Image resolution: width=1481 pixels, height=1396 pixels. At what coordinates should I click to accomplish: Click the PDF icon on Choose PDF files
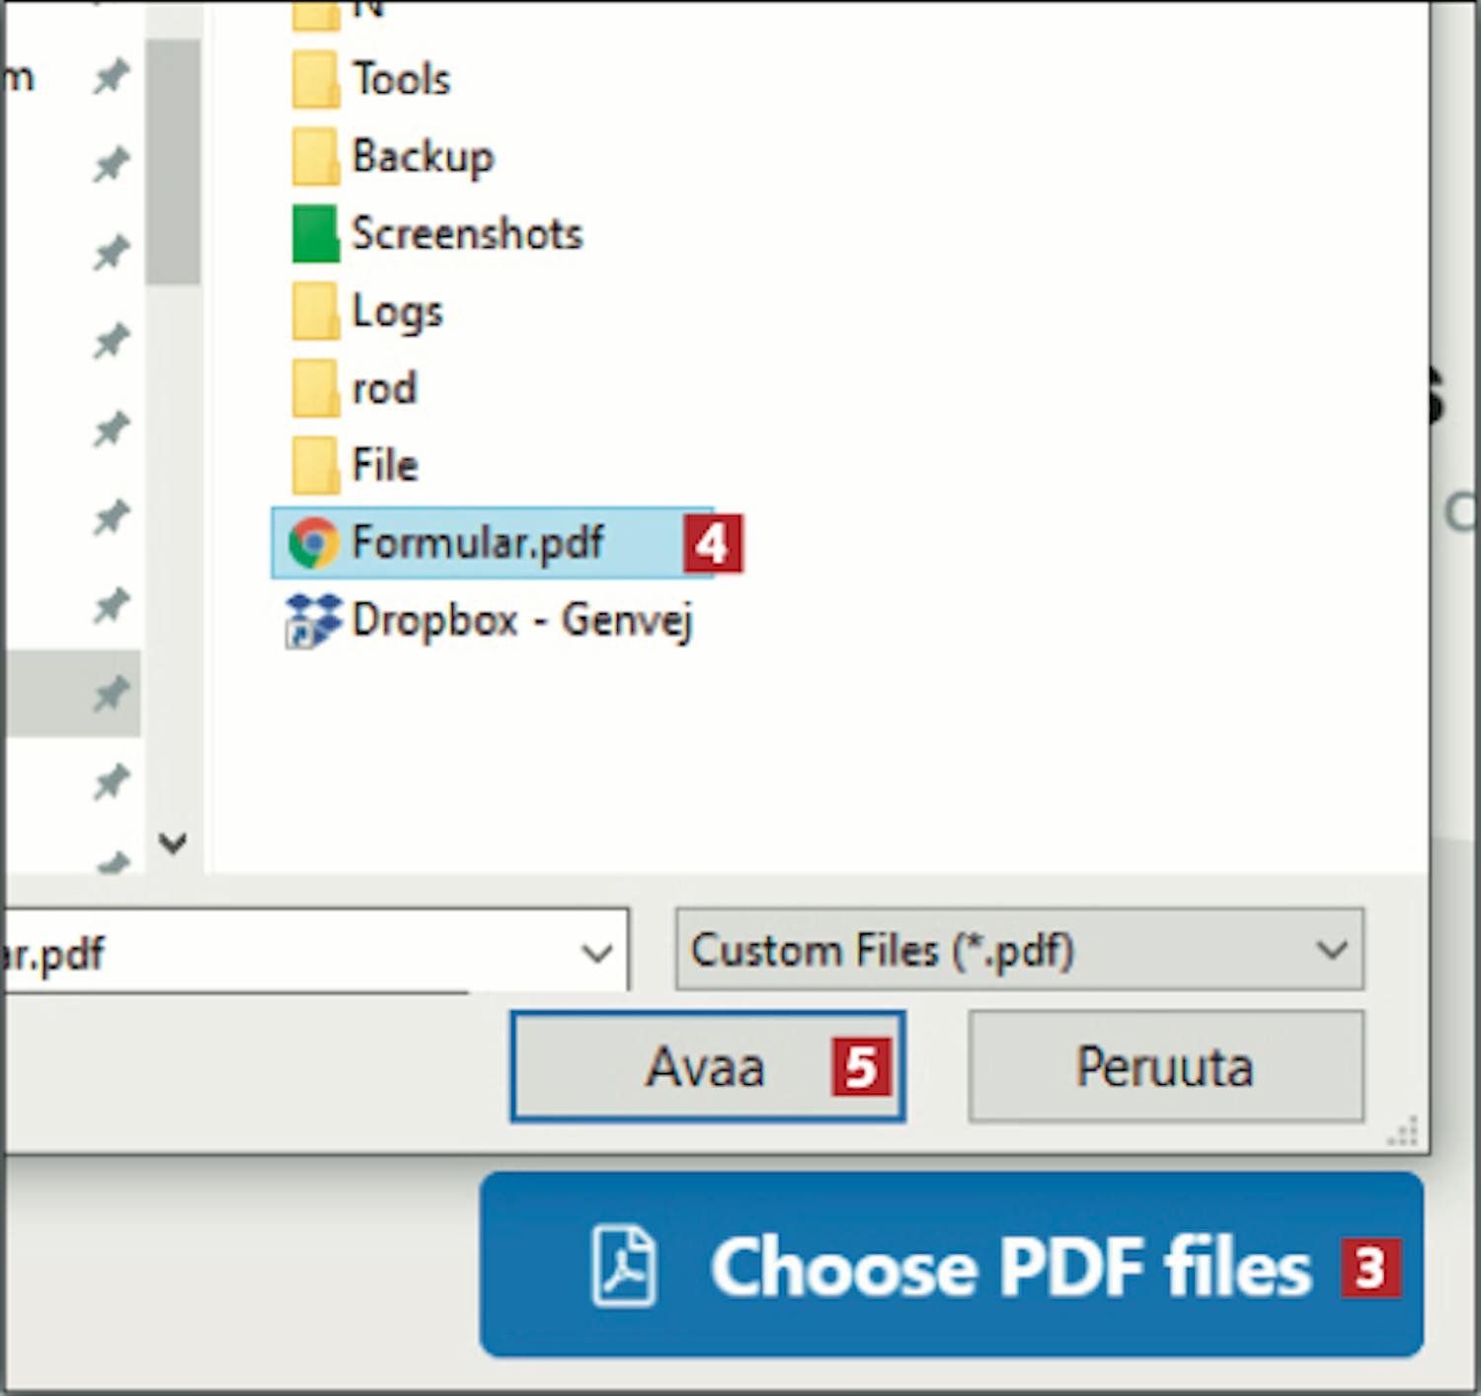pos(623,1266)
